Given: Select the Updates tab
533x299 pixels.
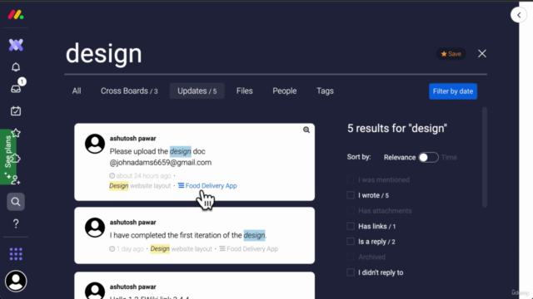Looking at the screenshot, I should [197, 91].
